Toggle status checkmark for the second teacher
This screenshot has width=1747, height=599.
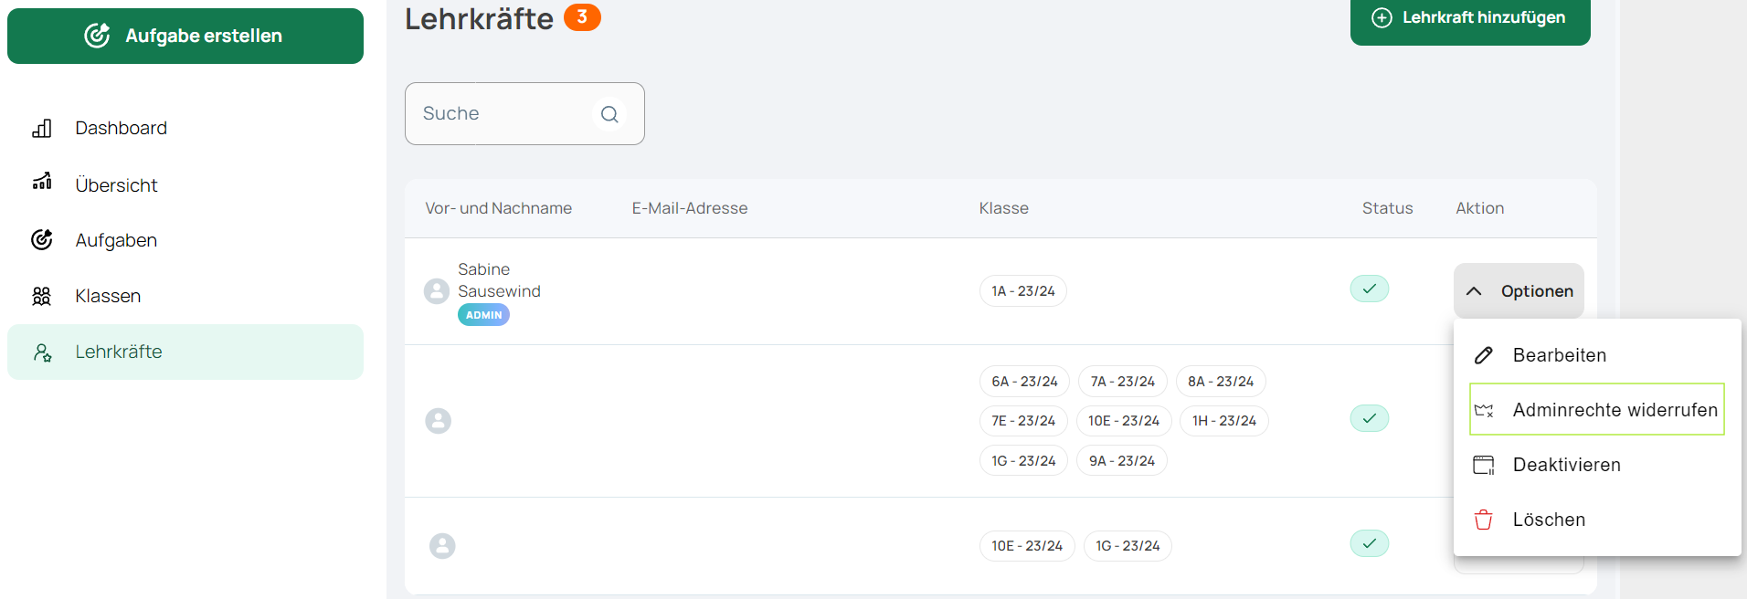click(x=1370, y=418)
